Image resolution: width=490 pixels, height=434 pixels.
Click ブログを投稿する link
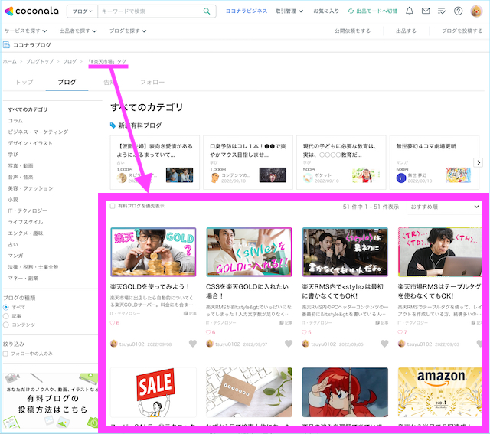(462, 31)
